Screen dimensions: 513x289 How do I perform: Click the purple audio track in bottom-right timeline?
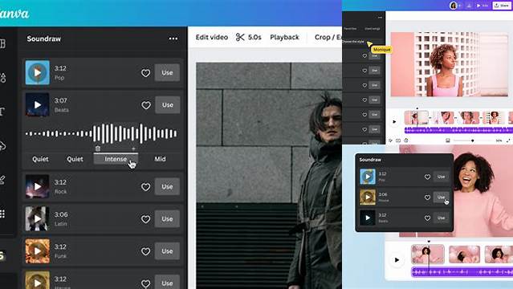tap(462, 272)
